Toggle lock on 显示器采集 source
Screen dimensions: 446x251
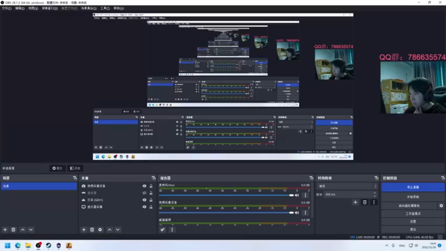point(151,207)
